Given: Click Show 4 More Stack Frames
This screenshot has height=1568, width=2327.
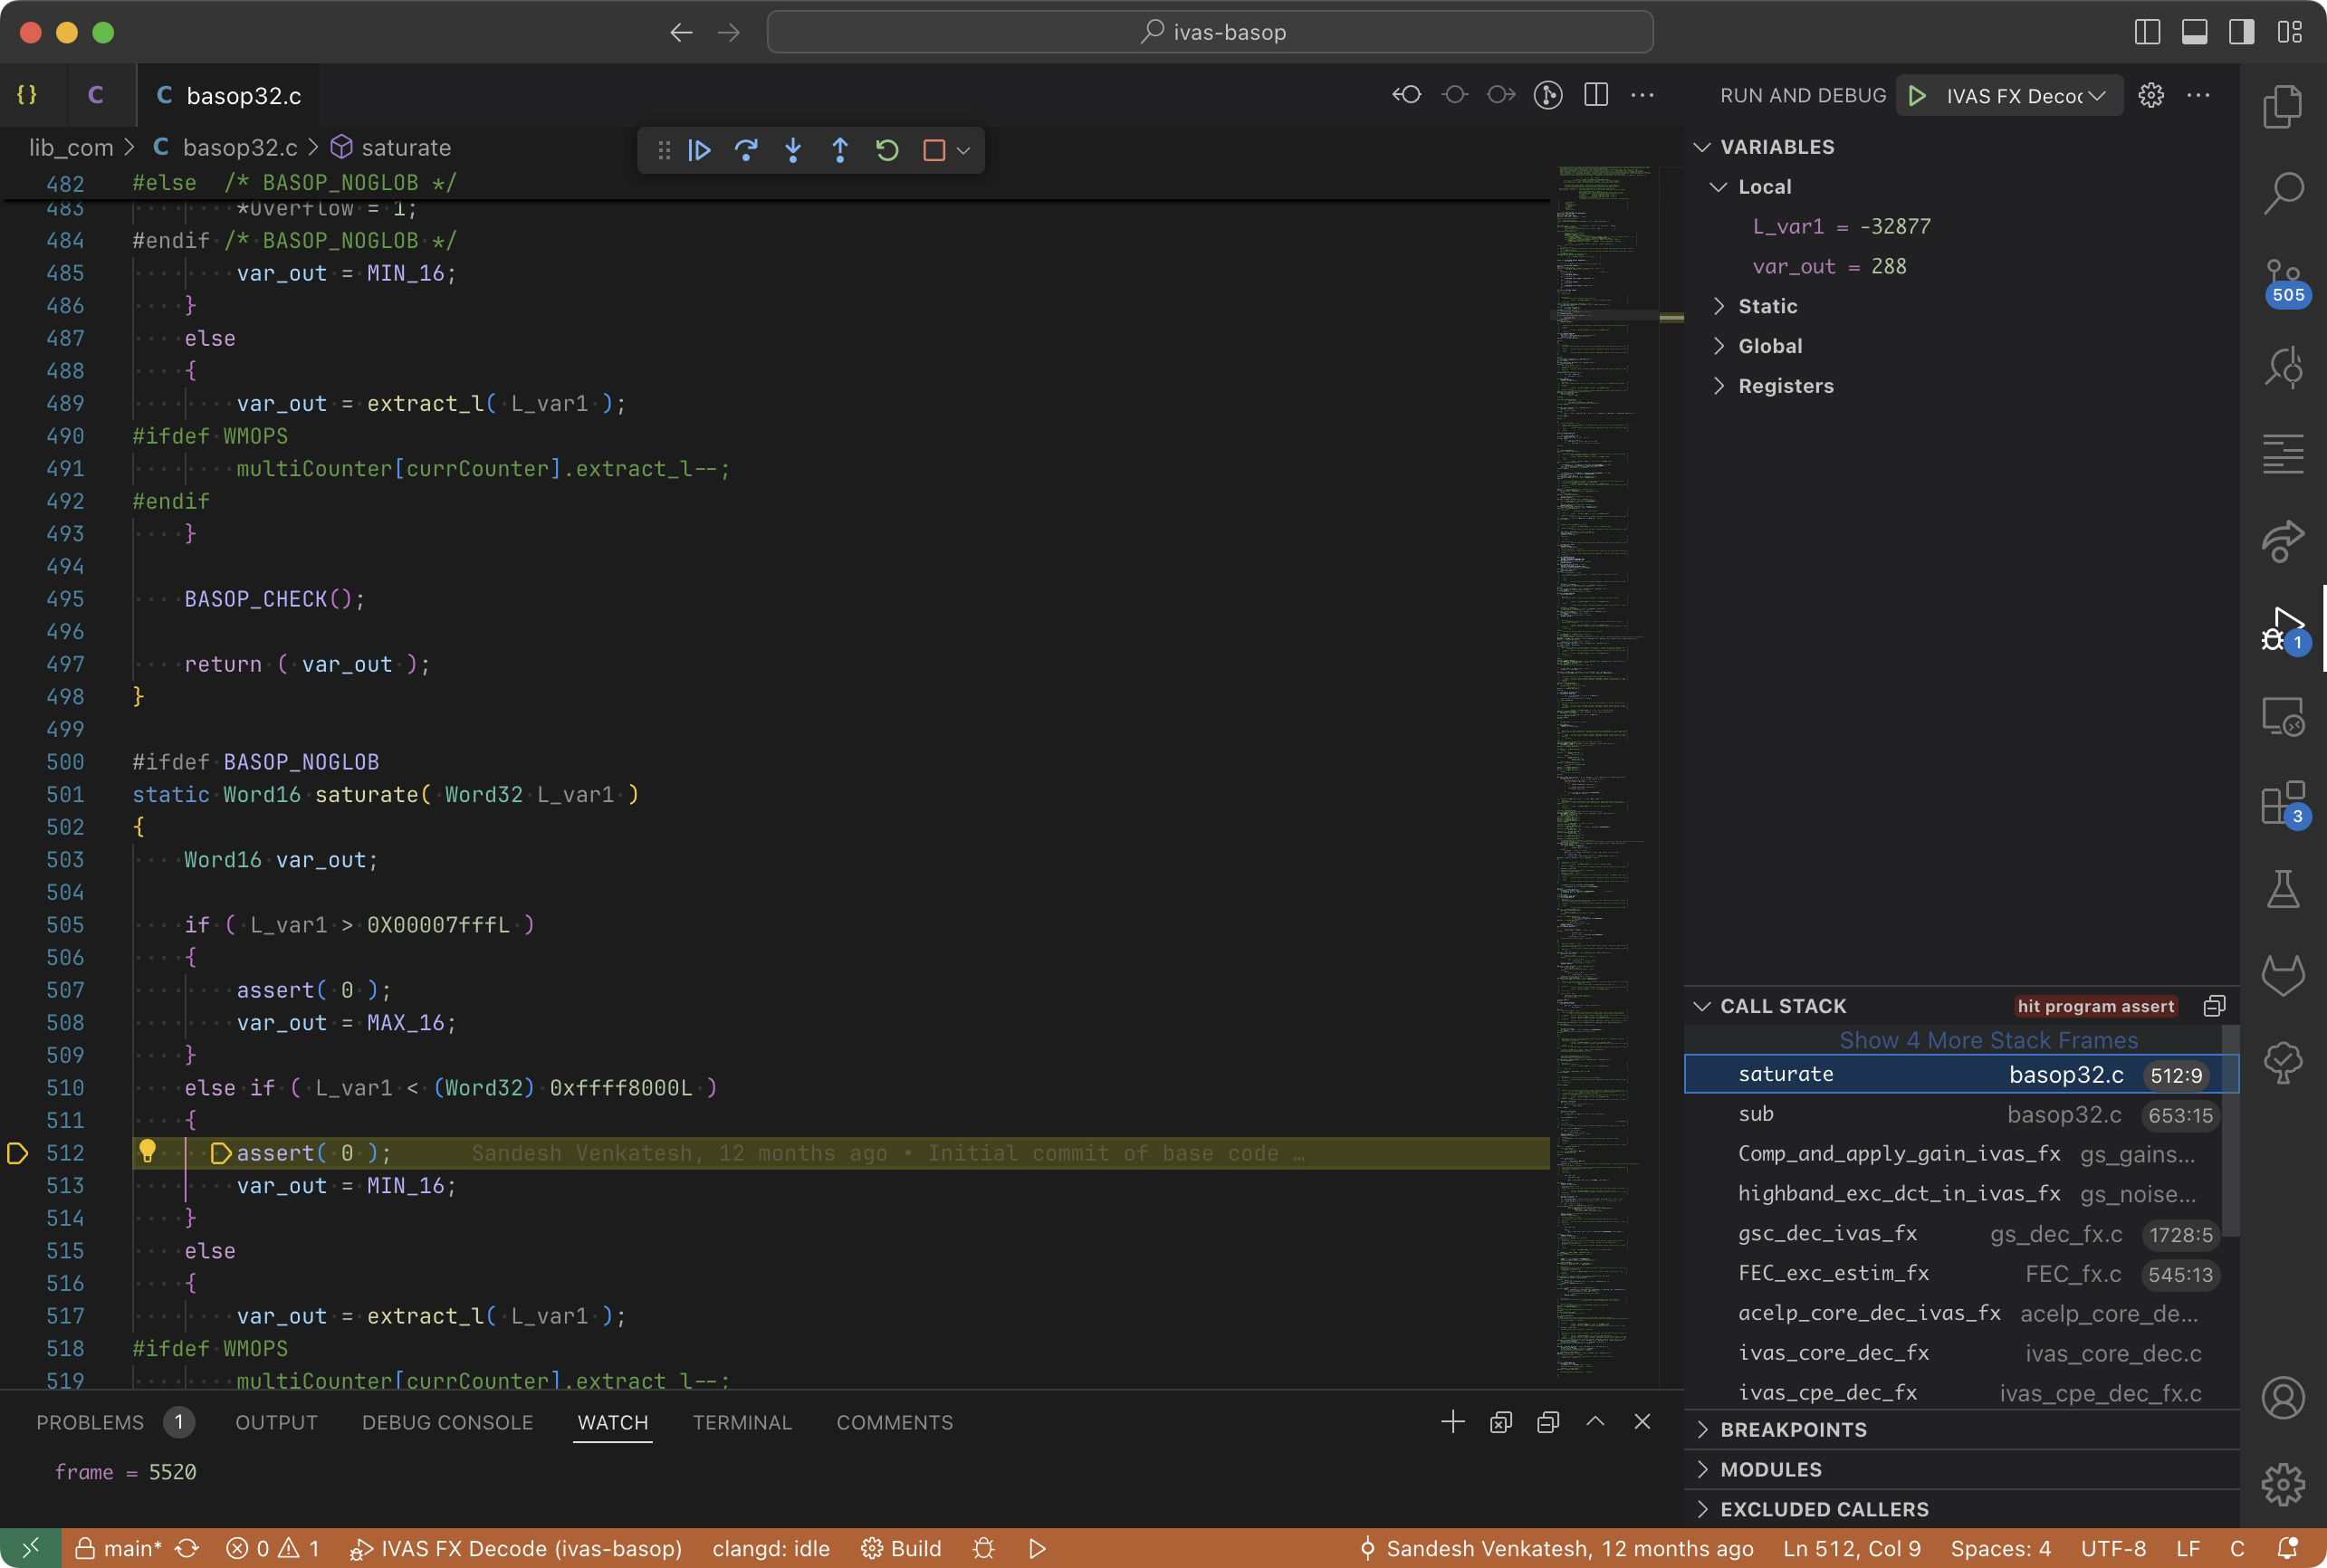Looking at the screenshot, I should [1988, 1040].
